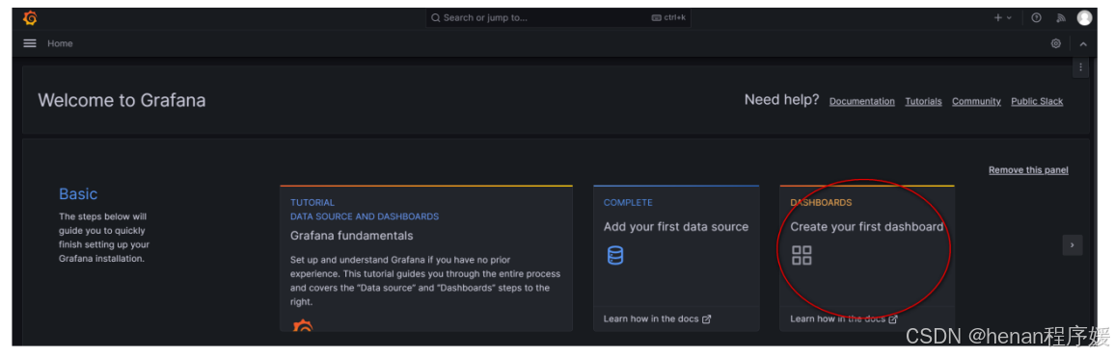Open Learn how in the docs under dashboards

pyautogui.click(x=843, y=319)
